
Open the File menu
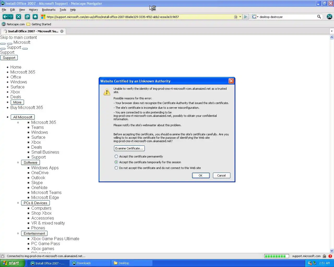(x=4, y=10)
